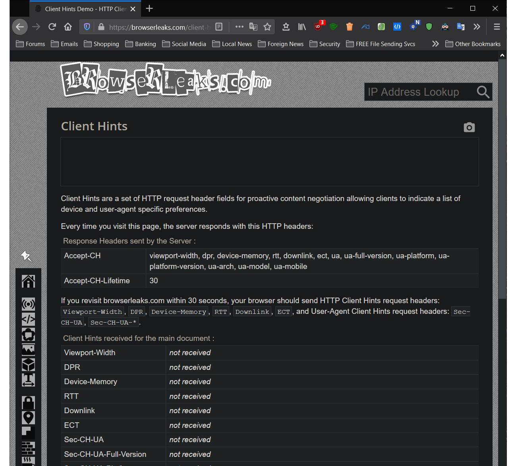Screen dimensions: 518x466
Task: Expand the Social Media bookmark folder
Action: pos(184,44)
